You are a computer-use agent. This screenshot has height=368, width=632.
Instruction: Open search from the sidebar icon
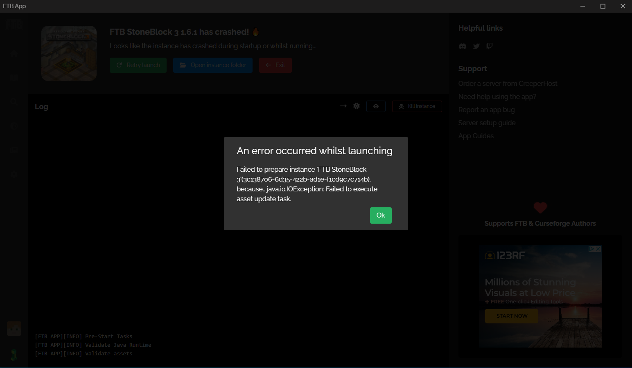click(14, 101)
